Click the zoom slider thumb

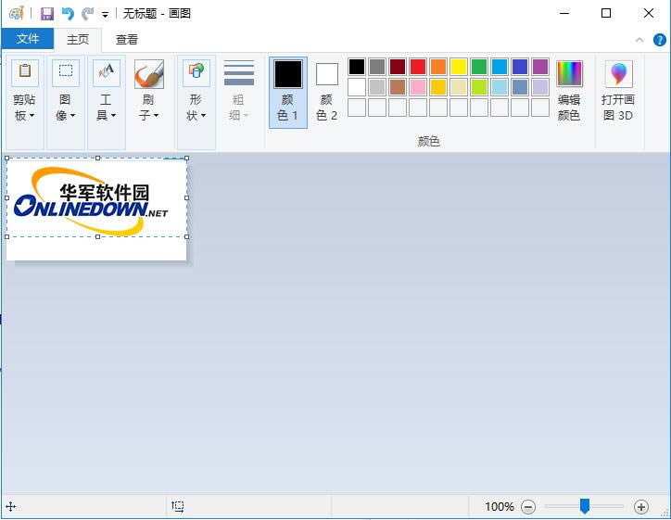[585, 506]
